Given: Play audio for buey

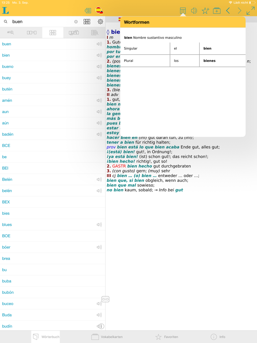Looking at the screenshot, I should [x=99, y=78].
